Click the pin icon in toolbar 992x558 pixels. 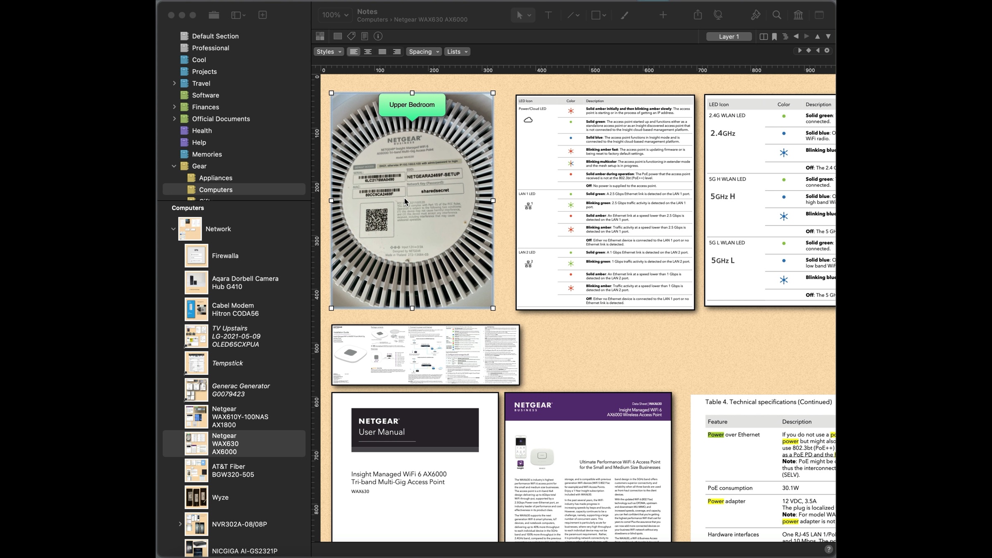pos(756,15)
